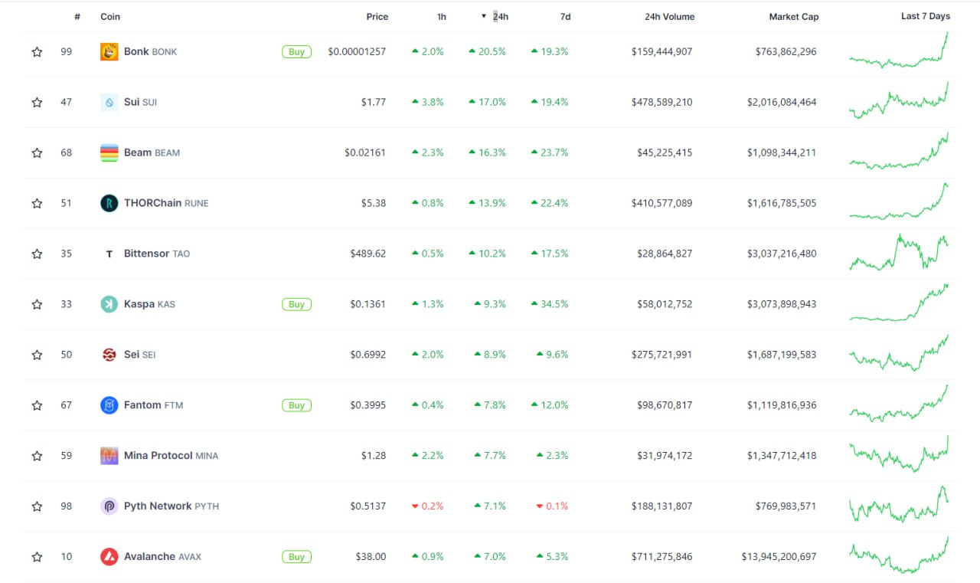Click the Pyth Network logo icon
The image size is (980, 583).
point(109,506)
